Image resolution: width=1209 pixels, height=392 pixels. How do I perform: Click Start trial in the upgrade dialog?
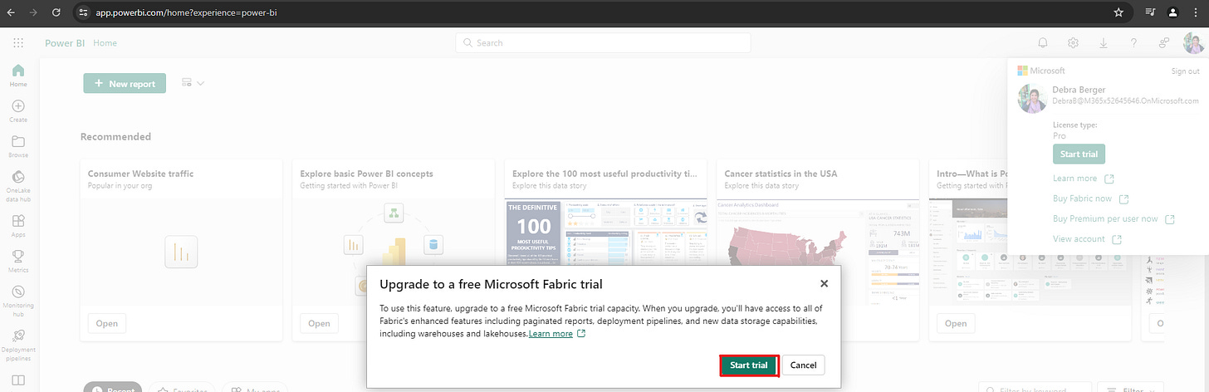[748, 365]
